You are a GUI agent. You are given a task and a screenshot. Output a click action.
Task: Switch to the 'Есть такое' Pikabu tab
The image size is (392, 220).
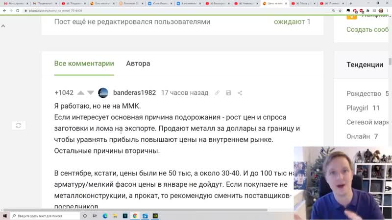pyautogui.click(x=102, y=3)
